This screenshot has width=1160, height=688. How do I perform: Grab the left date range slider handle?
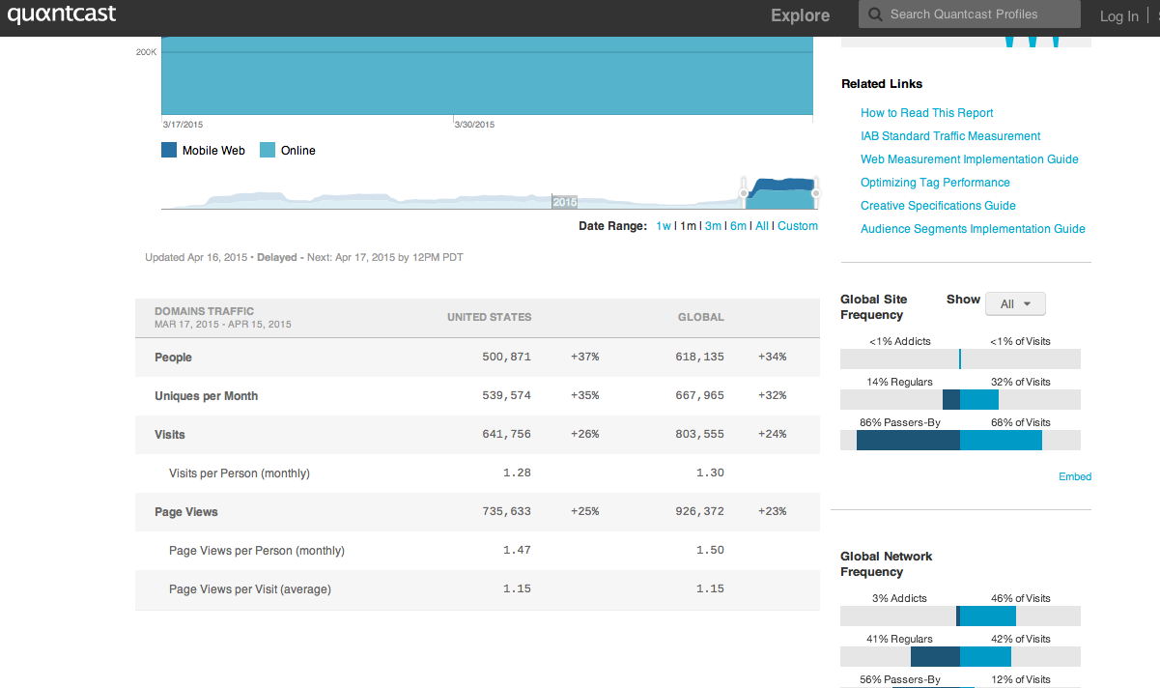pyautogui.click(x=744, y=193)
